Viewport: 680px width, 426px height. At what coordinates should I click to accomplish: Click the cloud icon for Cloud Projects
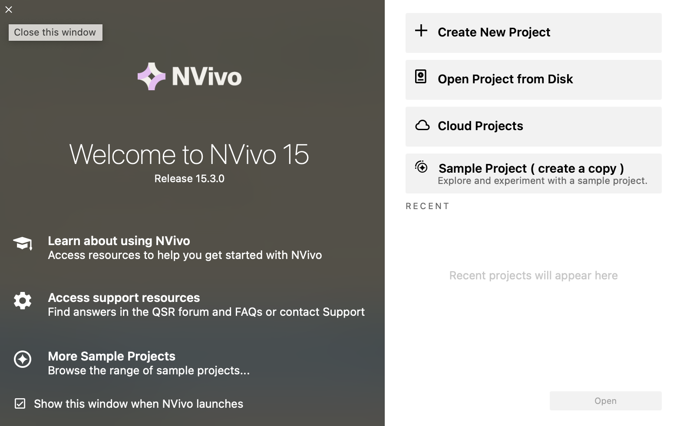click(x=422, y=126)
